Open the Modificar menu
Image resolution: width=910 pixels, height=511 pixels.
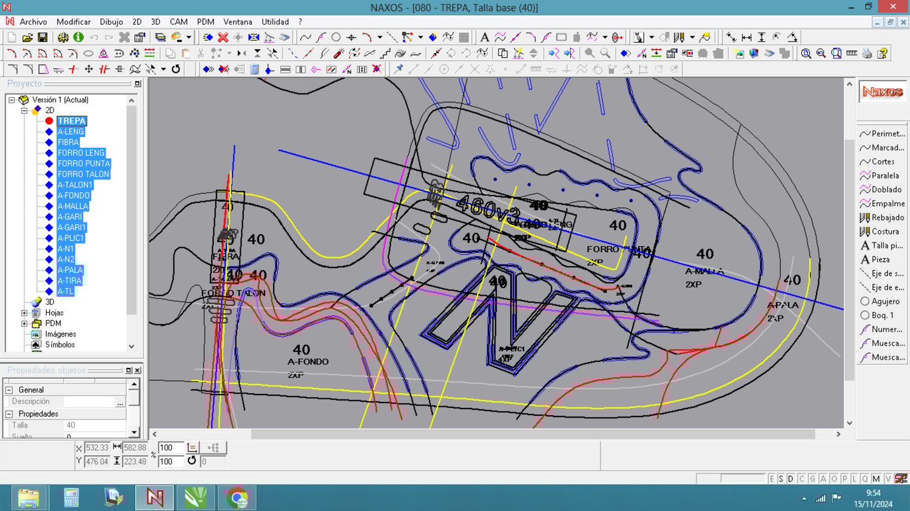tap(73, 22)
